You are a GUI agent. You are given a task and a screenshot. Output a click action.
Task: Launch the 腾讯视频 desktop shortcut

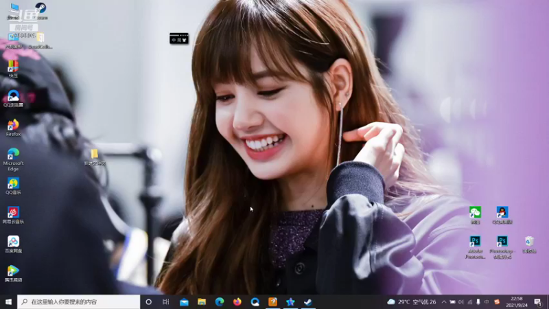point(13,273)
